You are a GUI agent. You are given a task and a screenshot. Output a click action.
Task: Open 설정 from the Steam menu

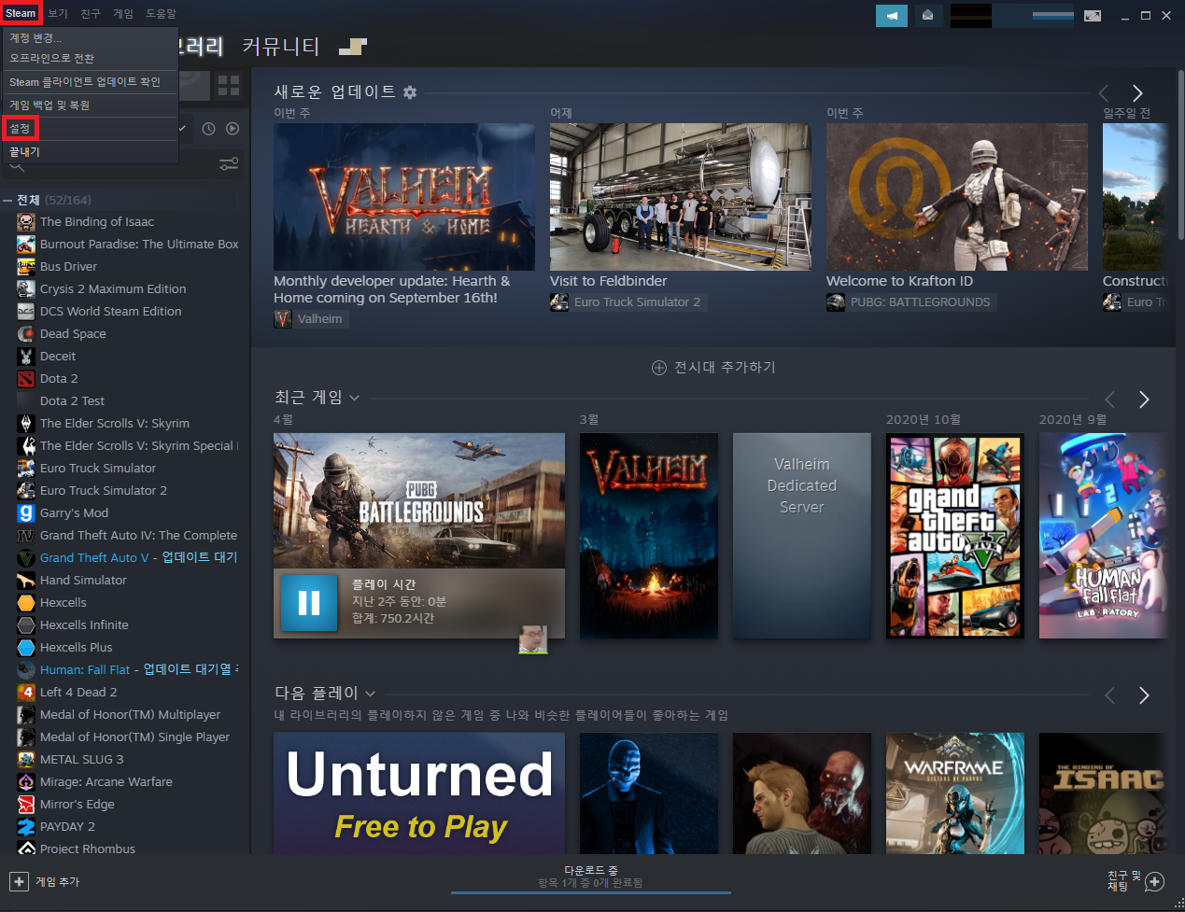coord(20,129)
